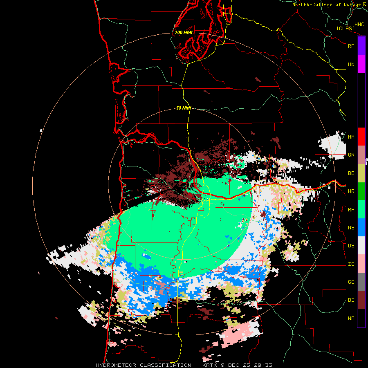
Task: Click the "GC" legend label
Action: point(351,282)
